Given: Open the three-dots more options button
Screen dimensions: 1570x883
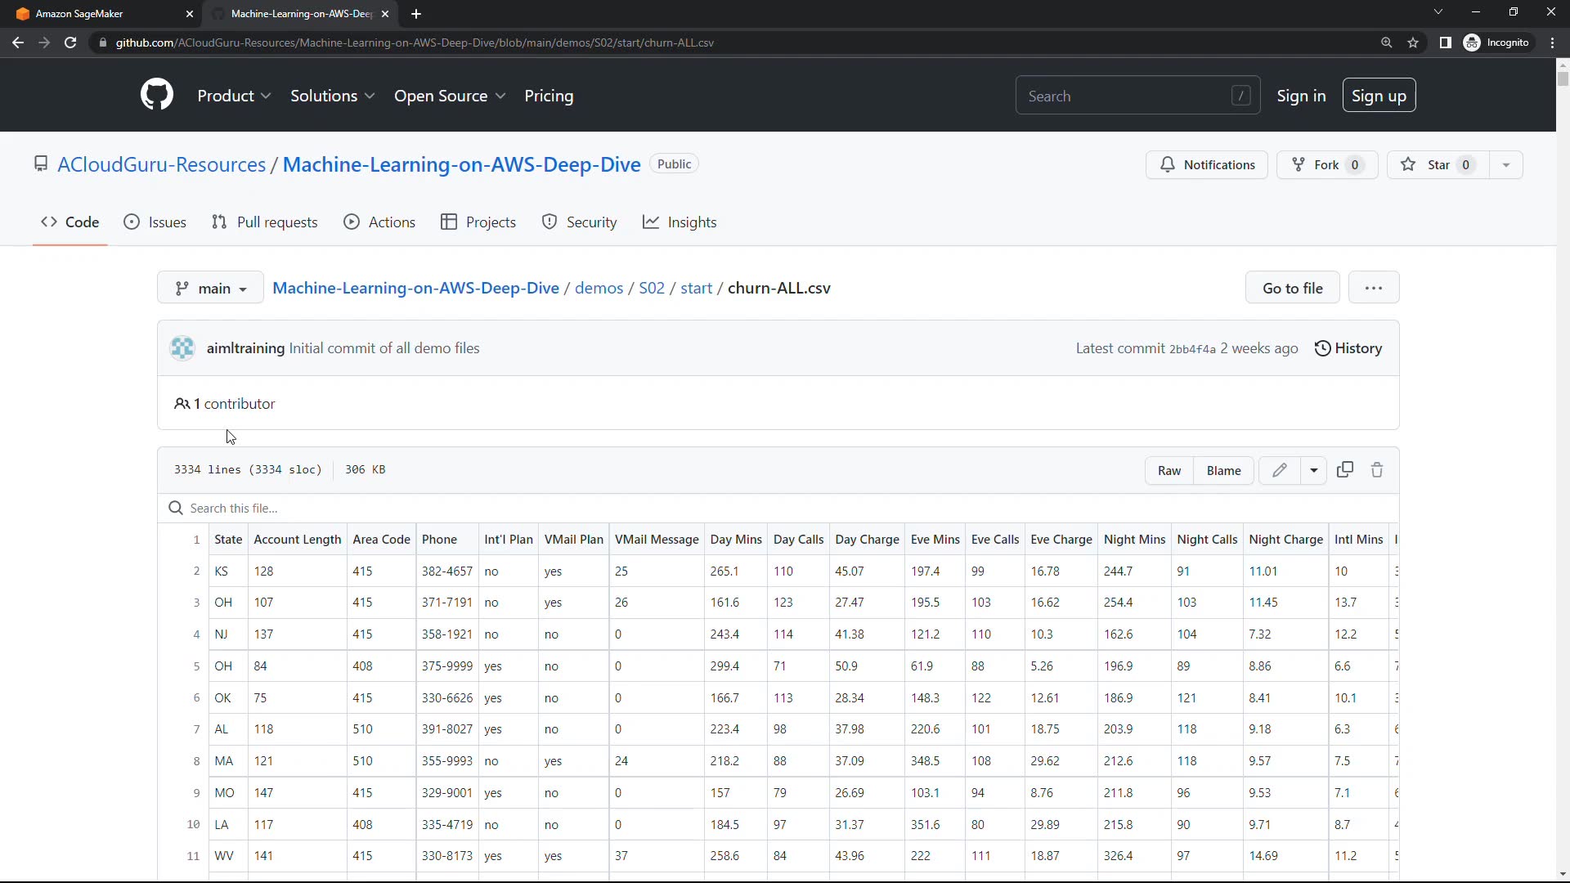Looking at the screenshot, I should pyautogui.click(x=1374, y=288).
